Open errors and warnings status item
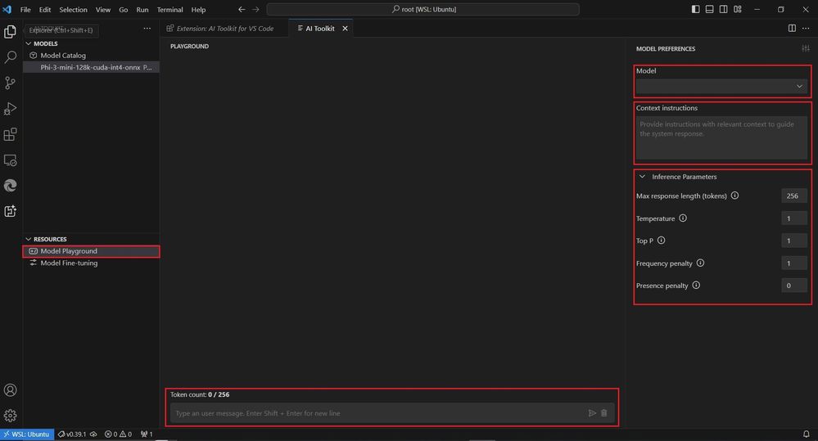This screenshot has height=441, width=818. point(118,434)
